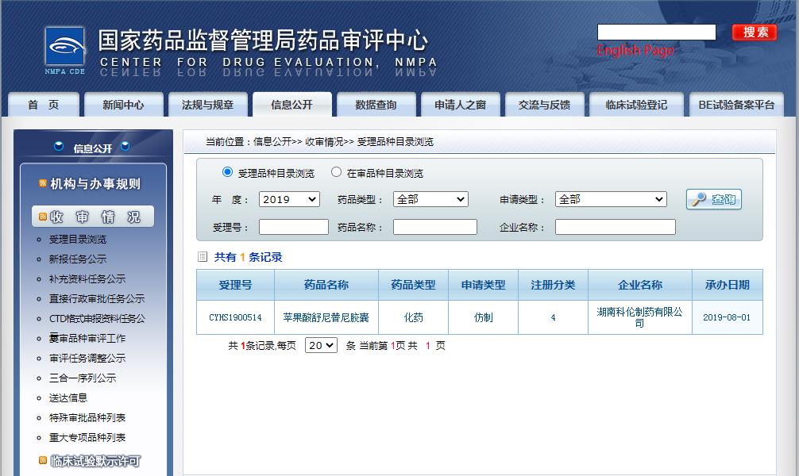Open 审评任务调整公示 in the sidebar
799x476 pixels.
[x=87, y=359]
